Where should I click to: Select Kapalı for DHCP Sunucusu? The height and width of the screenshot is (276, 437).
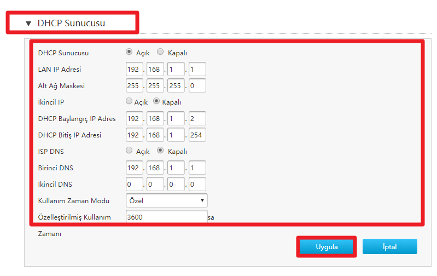[x=160, y=52]
